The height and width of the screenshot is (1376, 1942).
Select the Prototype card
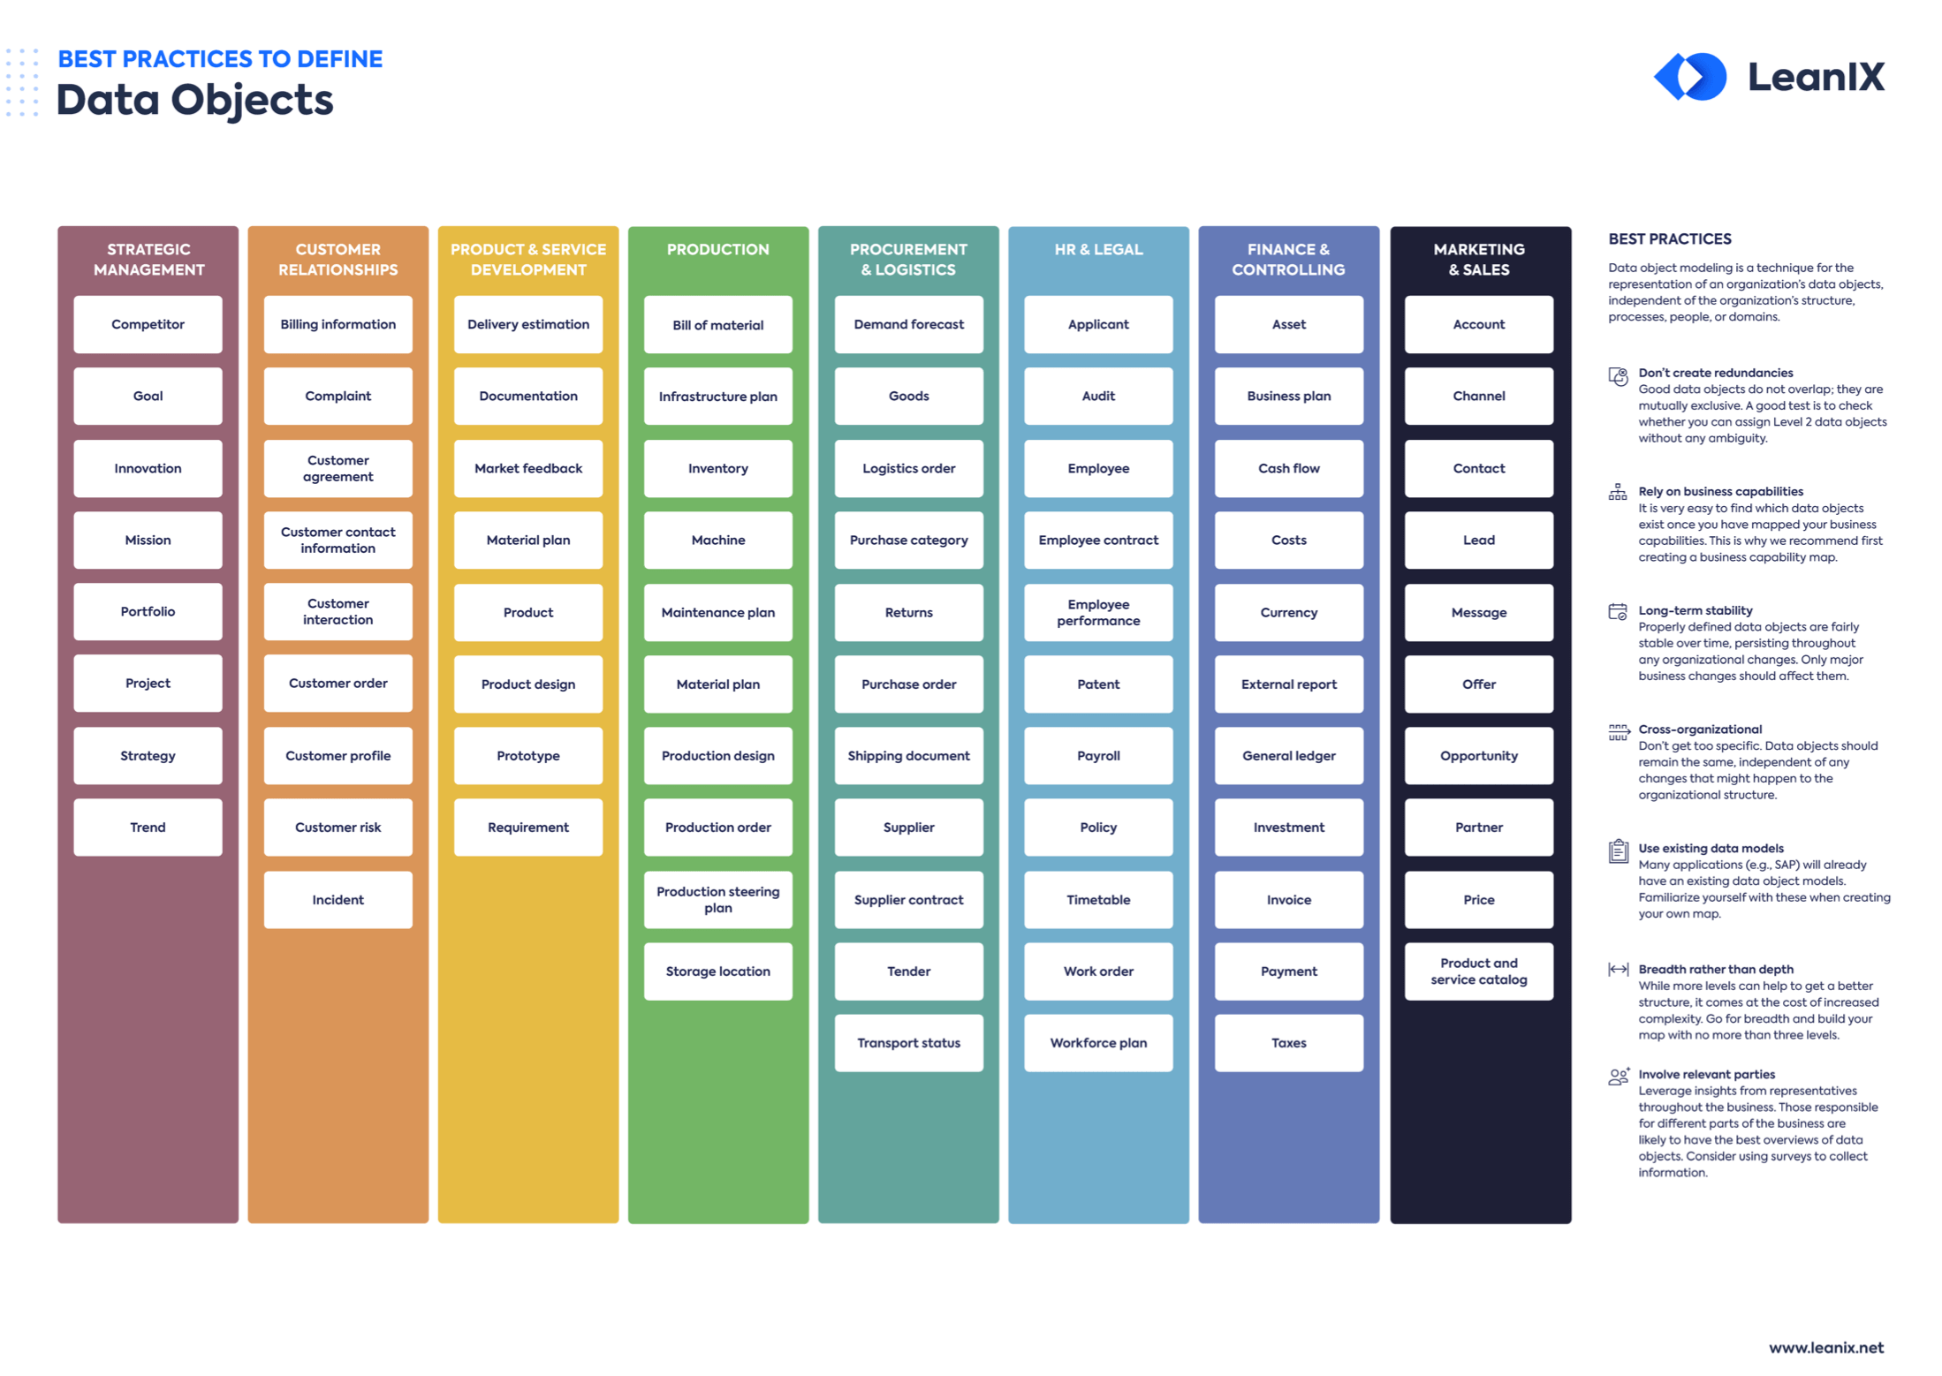[x=527, y=755]
